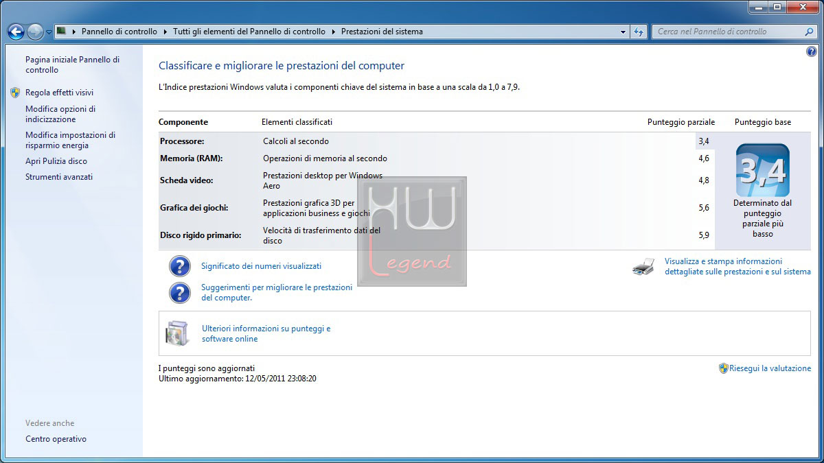Select the 'Scheda video:' row label
Image resolution: width=824 pixels, height=463 pixels.
[187, 180]
